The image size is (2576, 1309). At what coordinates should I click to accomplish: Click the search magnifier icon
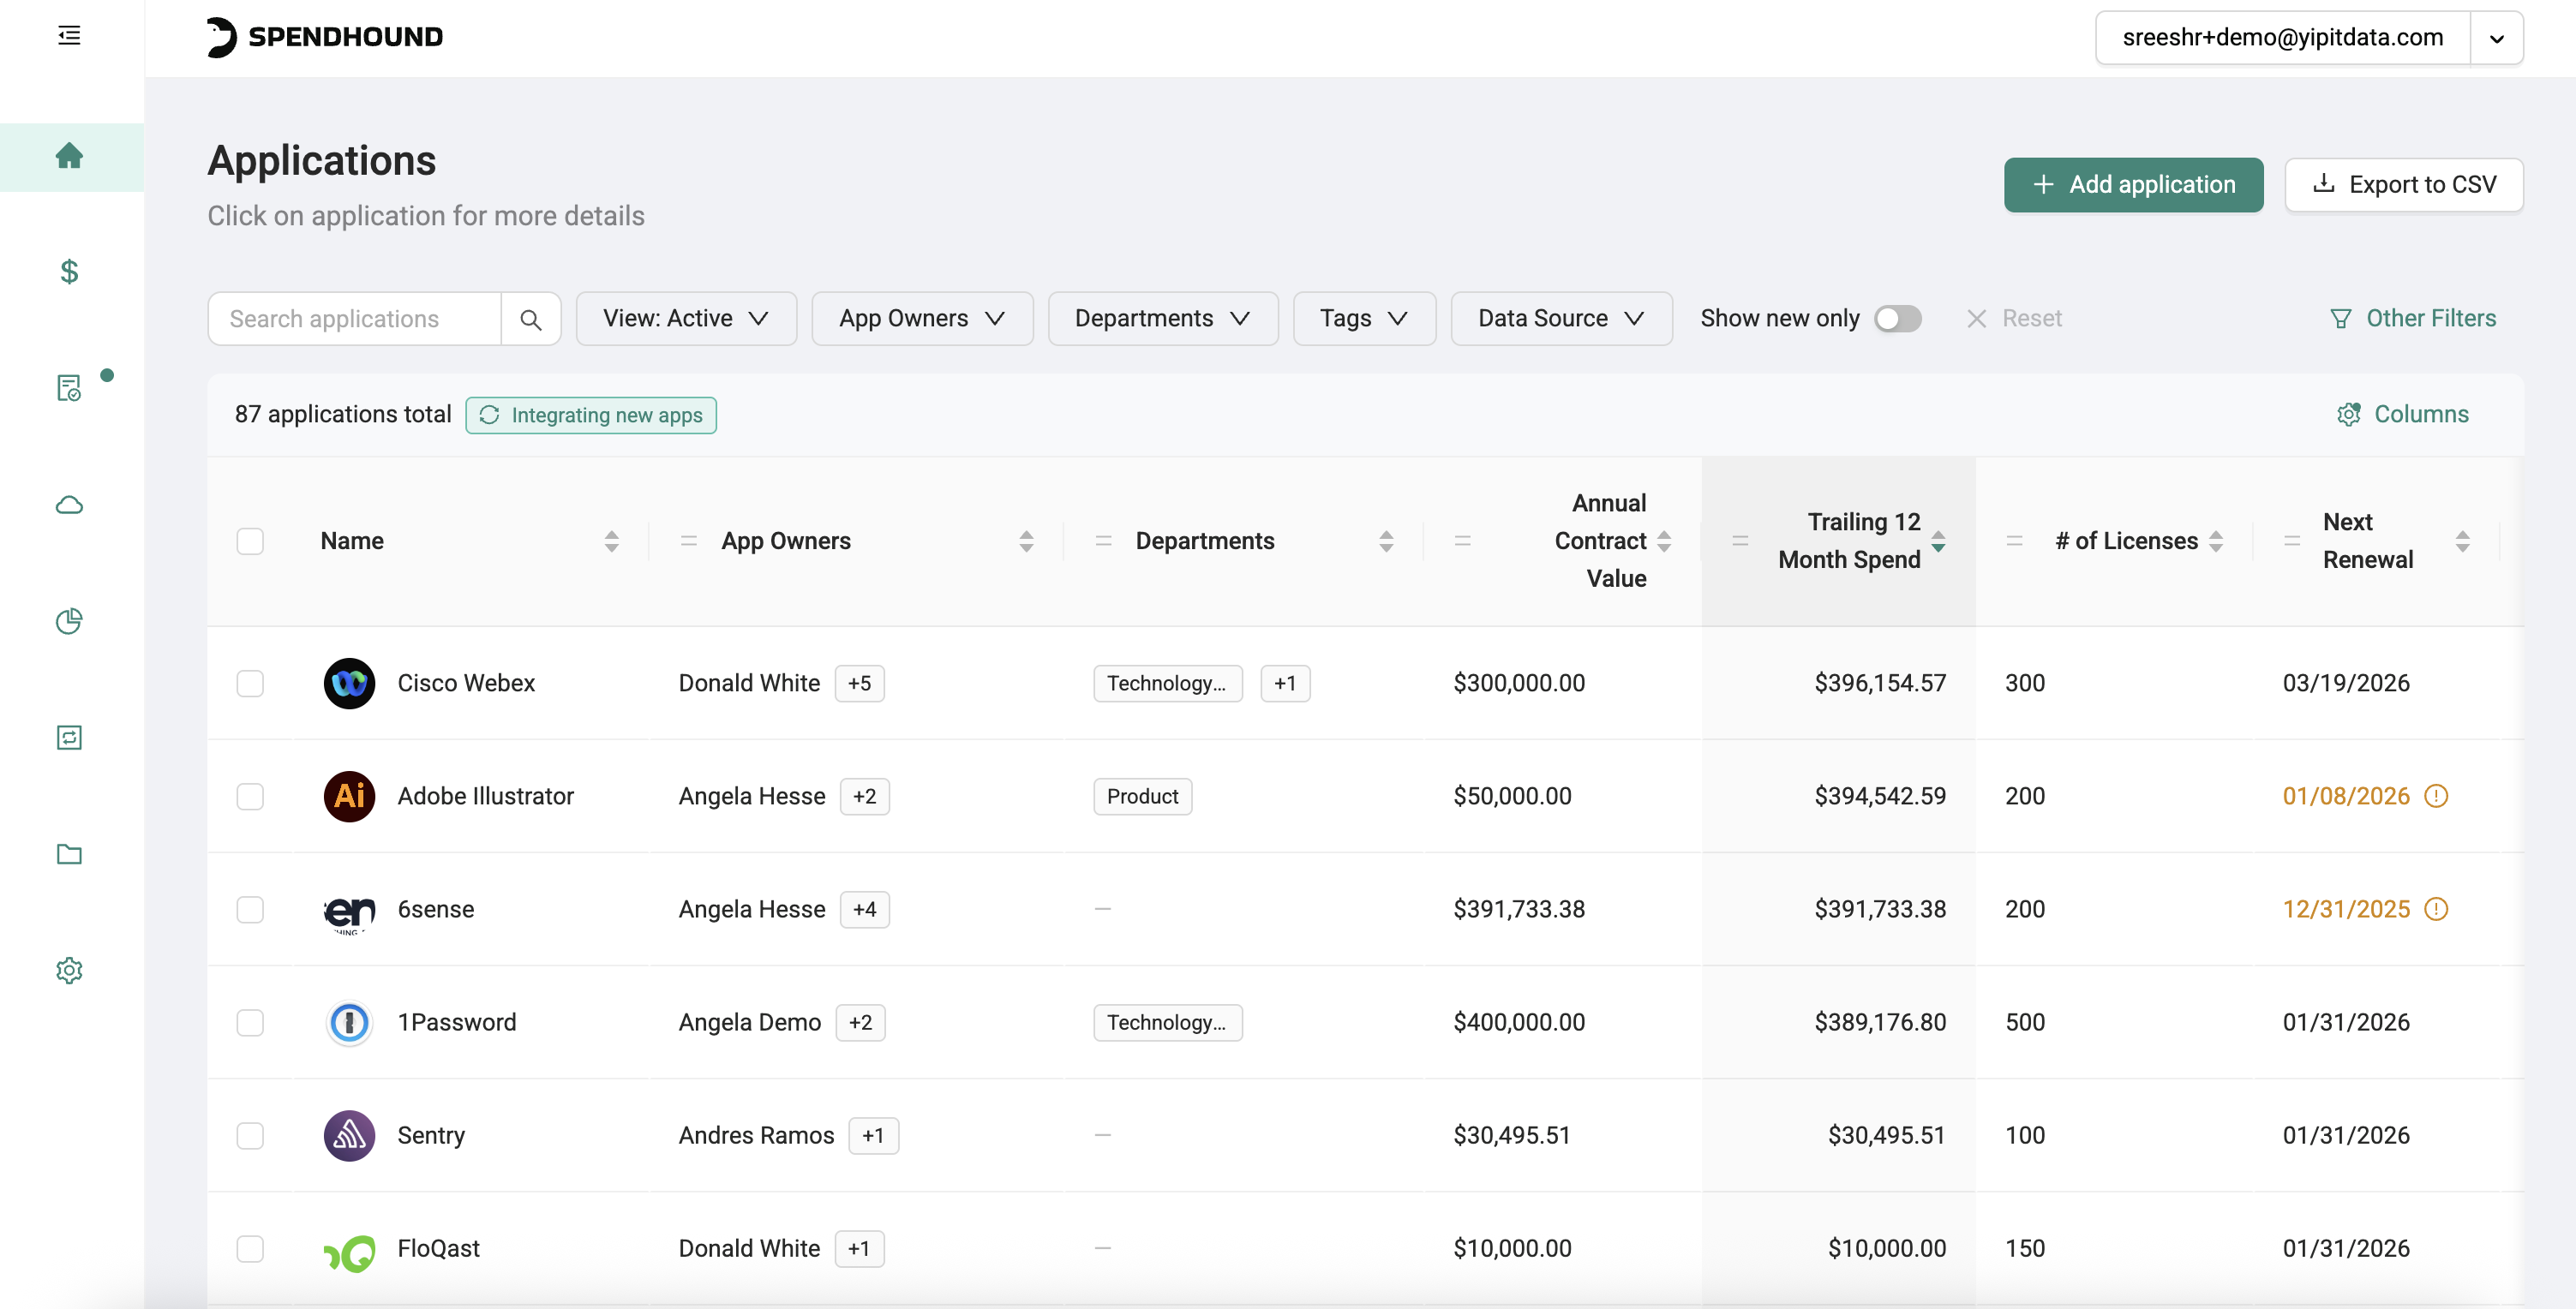(x=531, y=319)
